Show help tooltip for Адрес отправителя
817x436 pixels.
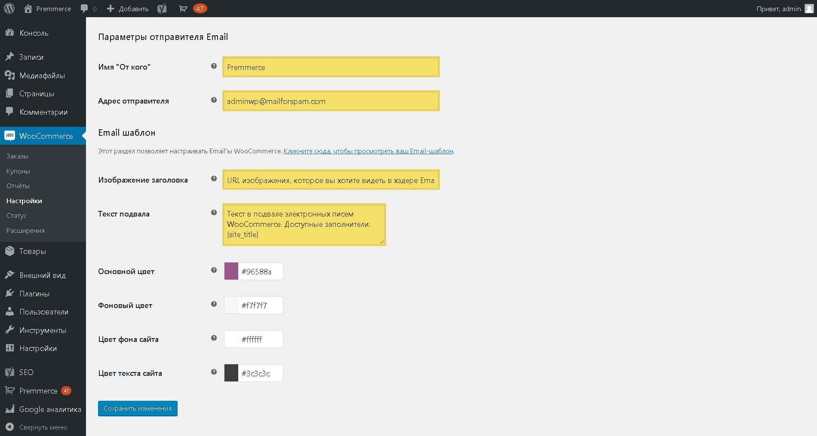pyautogui.click(x=214, y=100)
